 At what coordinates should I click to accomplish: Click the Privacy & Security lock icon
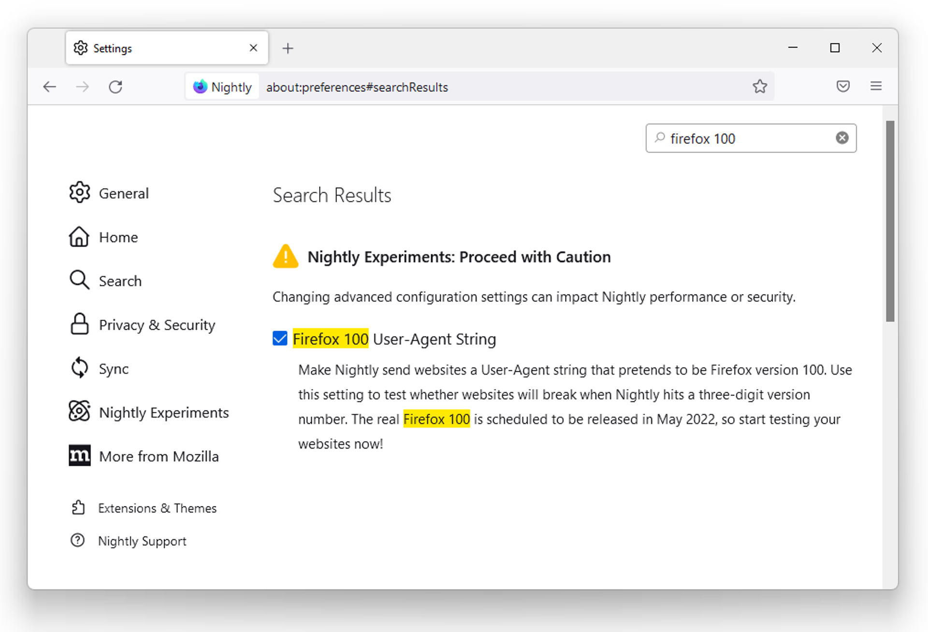pos(79,324)
